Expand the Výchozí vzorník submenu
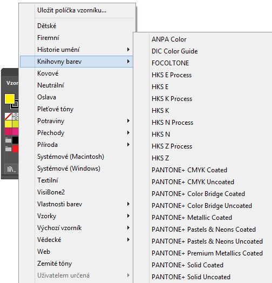The height and width of the screenshot is (283, 272). tap(77, 228)
